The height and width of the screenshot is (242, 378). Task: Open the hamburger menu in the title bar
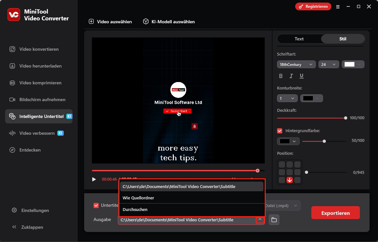338,7
